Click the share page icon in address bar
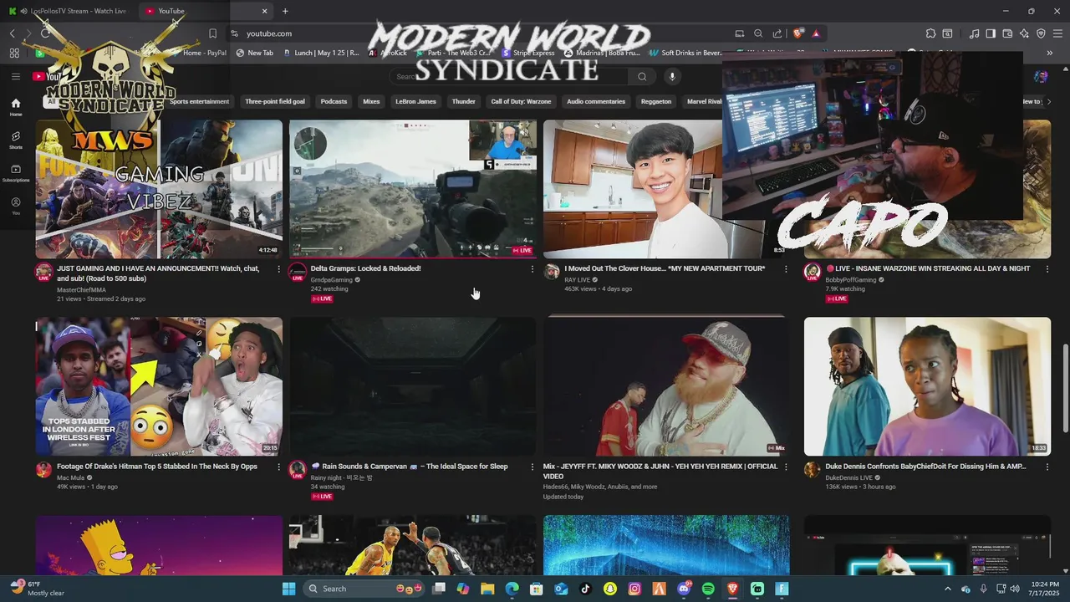Viewport: 1070px width, 602px height. (777, 33)
